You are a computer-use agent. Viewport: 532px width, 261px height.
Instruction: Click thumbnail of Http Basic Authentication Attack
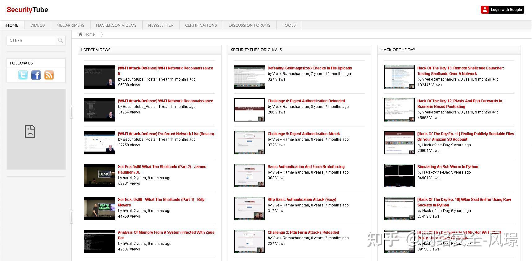(250, 208)
